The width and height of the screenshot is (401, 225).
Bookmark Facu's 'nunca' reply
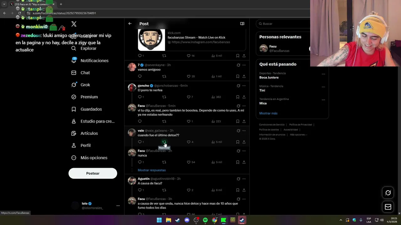tap(237, 162)
